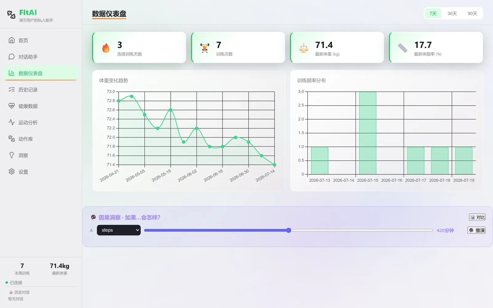Click the unfilled part of the slider track
Image resolution: width=493 pixels, height=308 pixels.
[362, 230]
